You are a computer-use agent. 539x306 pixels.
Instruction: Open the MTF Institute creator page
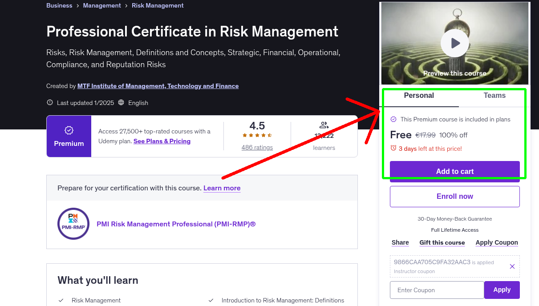click(x=158, y=86)
